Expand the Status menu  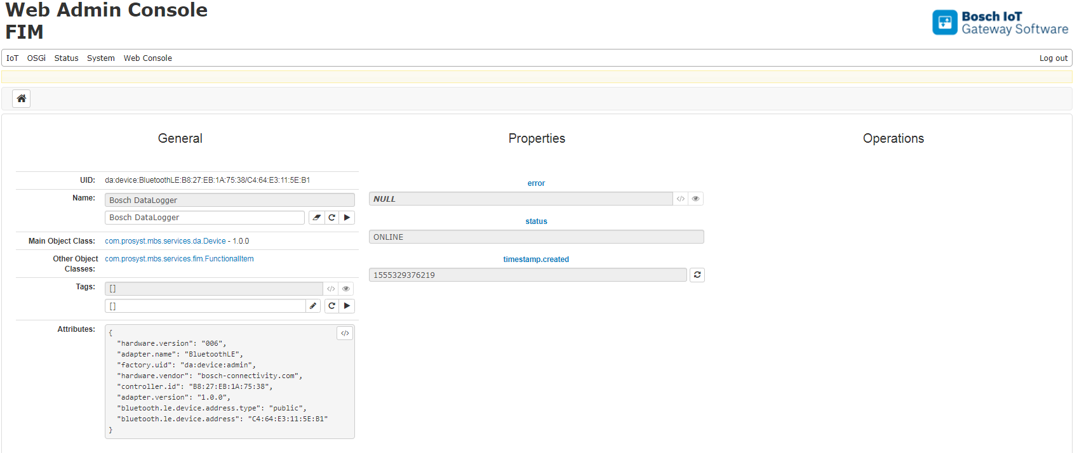coord(66,58)
